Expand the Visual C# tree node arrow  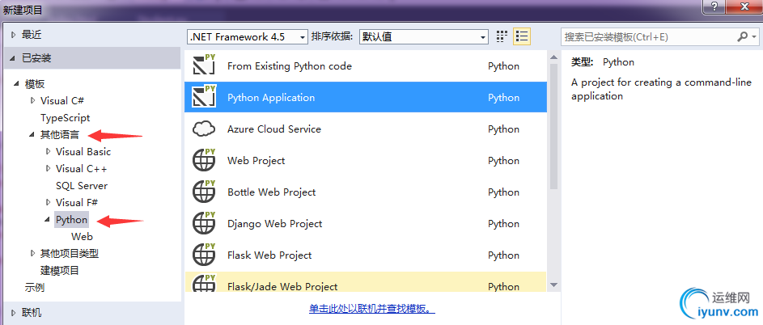coord(32,101)
